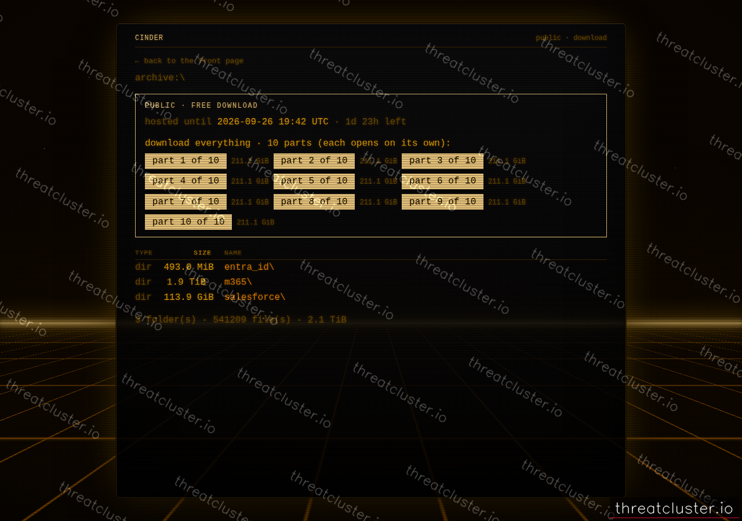Click the 211.1 GiB size beside part 9
The height and width of the screenshot is (521, 742).
click(x=507, y=202)
